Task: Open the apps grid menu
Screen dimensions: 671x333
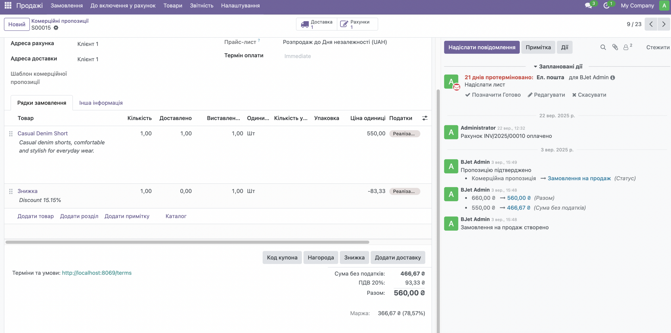Action: pyautogui.click(x=8, y=5)
